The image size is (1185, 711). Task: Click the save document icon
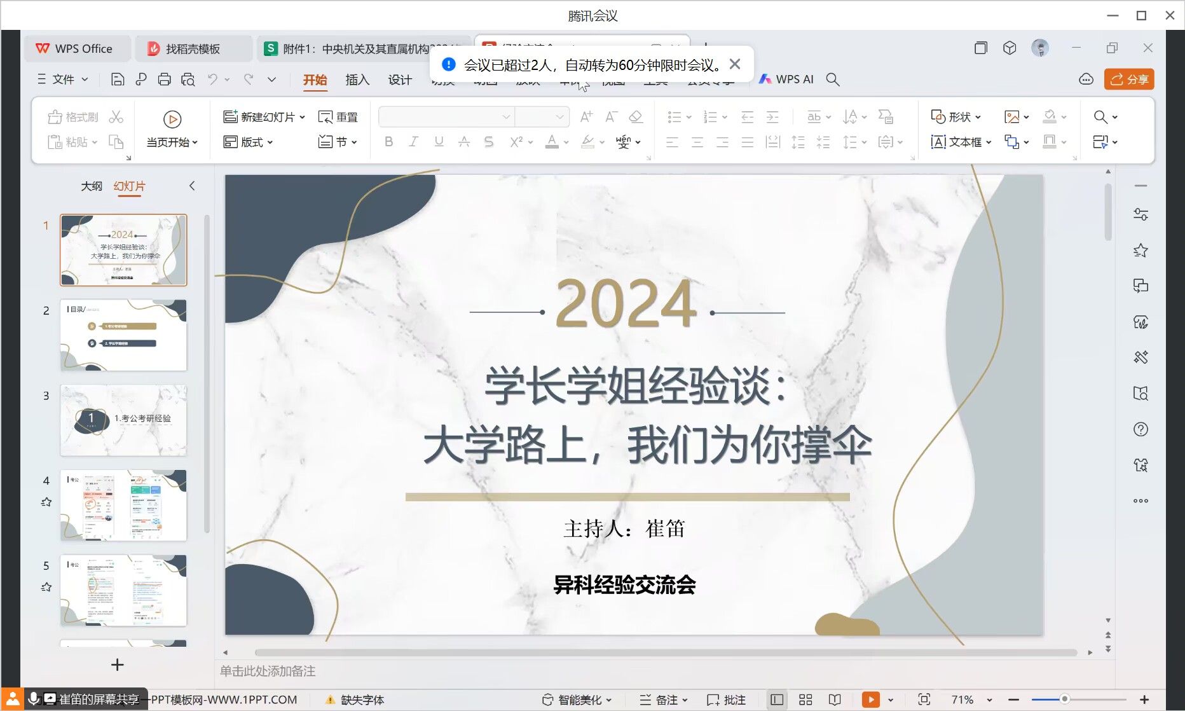tap(118, 79)
